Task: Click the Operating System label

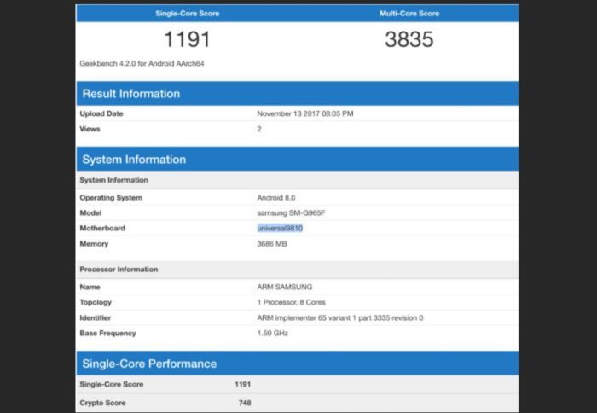Action: point(111,198)
